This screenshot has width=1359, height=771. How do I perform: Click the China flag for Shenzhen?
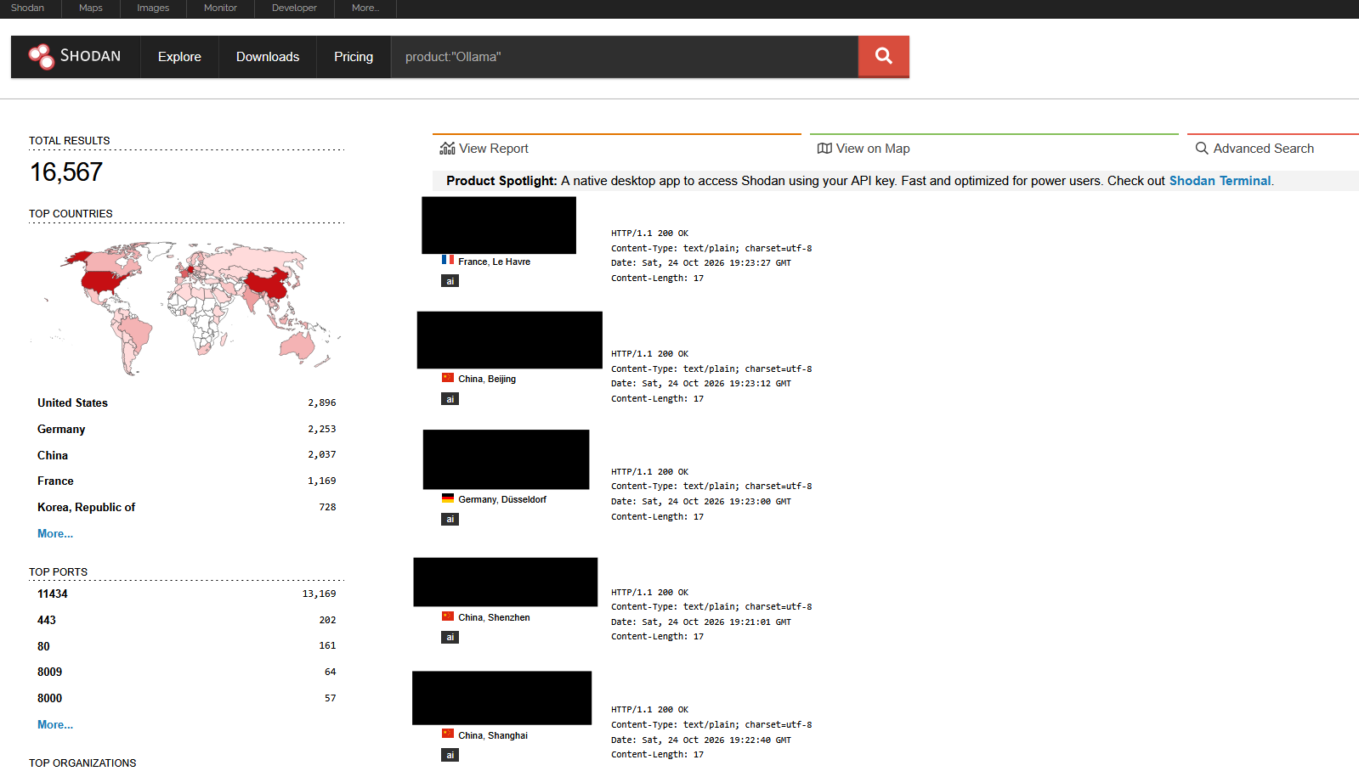click(448, 616)
